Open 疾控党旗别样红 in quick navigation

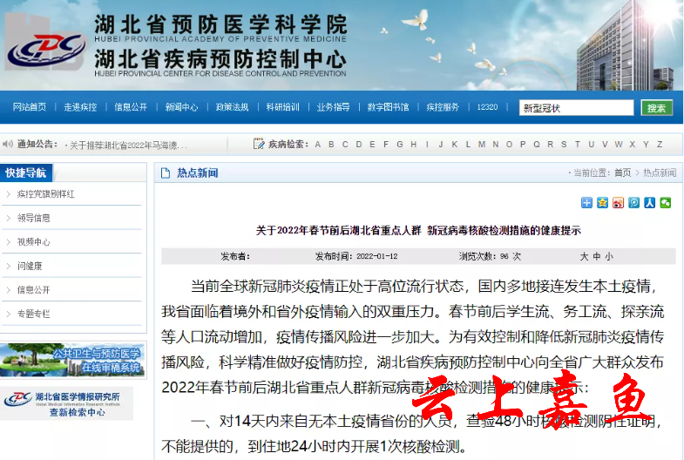(x=46, y=194)
